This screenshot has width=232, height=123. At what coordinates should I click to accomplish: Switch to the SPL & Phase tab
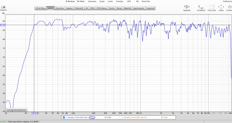[41, 8]
